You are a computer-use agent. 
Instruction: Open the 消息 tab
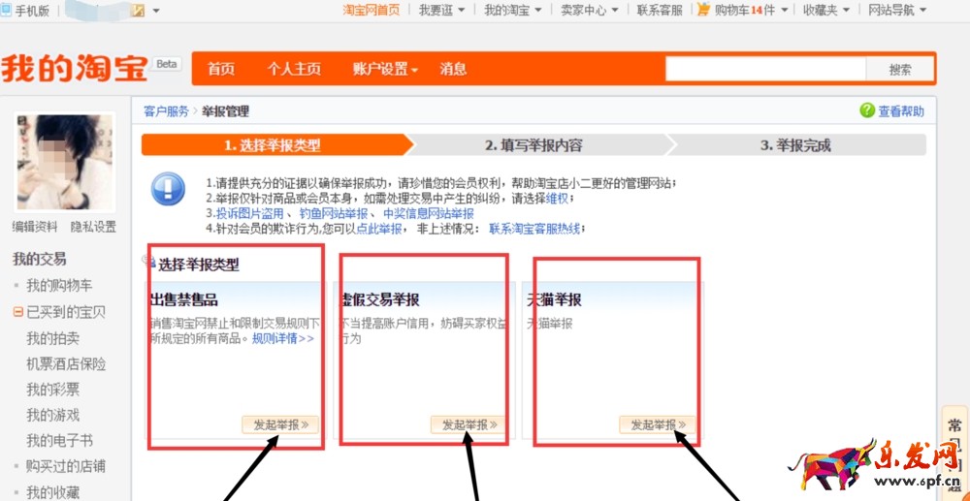coord(453,69)
